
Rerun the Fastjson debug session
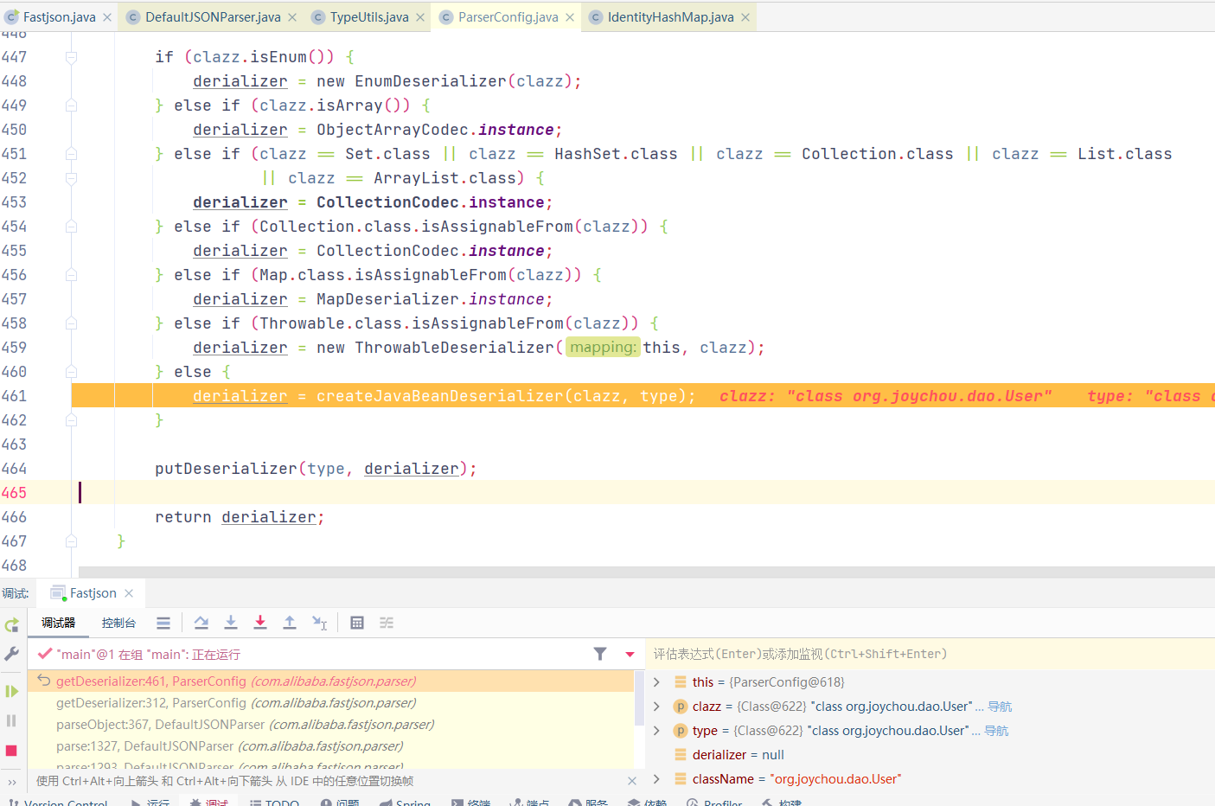(x=11, y=625)
